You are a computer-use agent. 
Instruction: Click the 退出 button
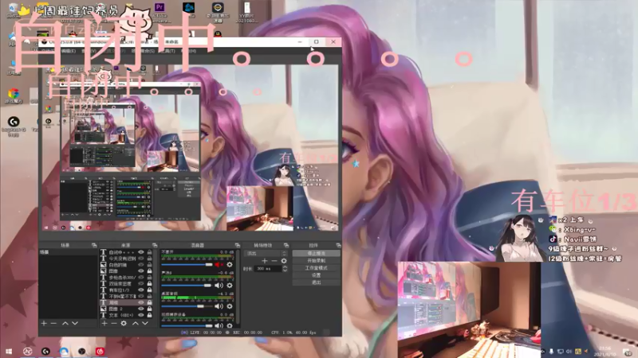click(x=316, y=282)
